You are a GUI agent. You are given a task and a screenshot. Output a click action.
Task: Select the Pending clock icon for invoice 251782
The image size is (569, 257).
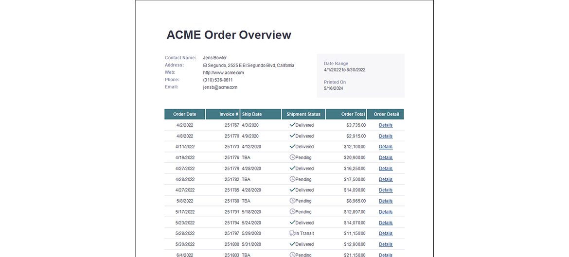pos(292,179)
